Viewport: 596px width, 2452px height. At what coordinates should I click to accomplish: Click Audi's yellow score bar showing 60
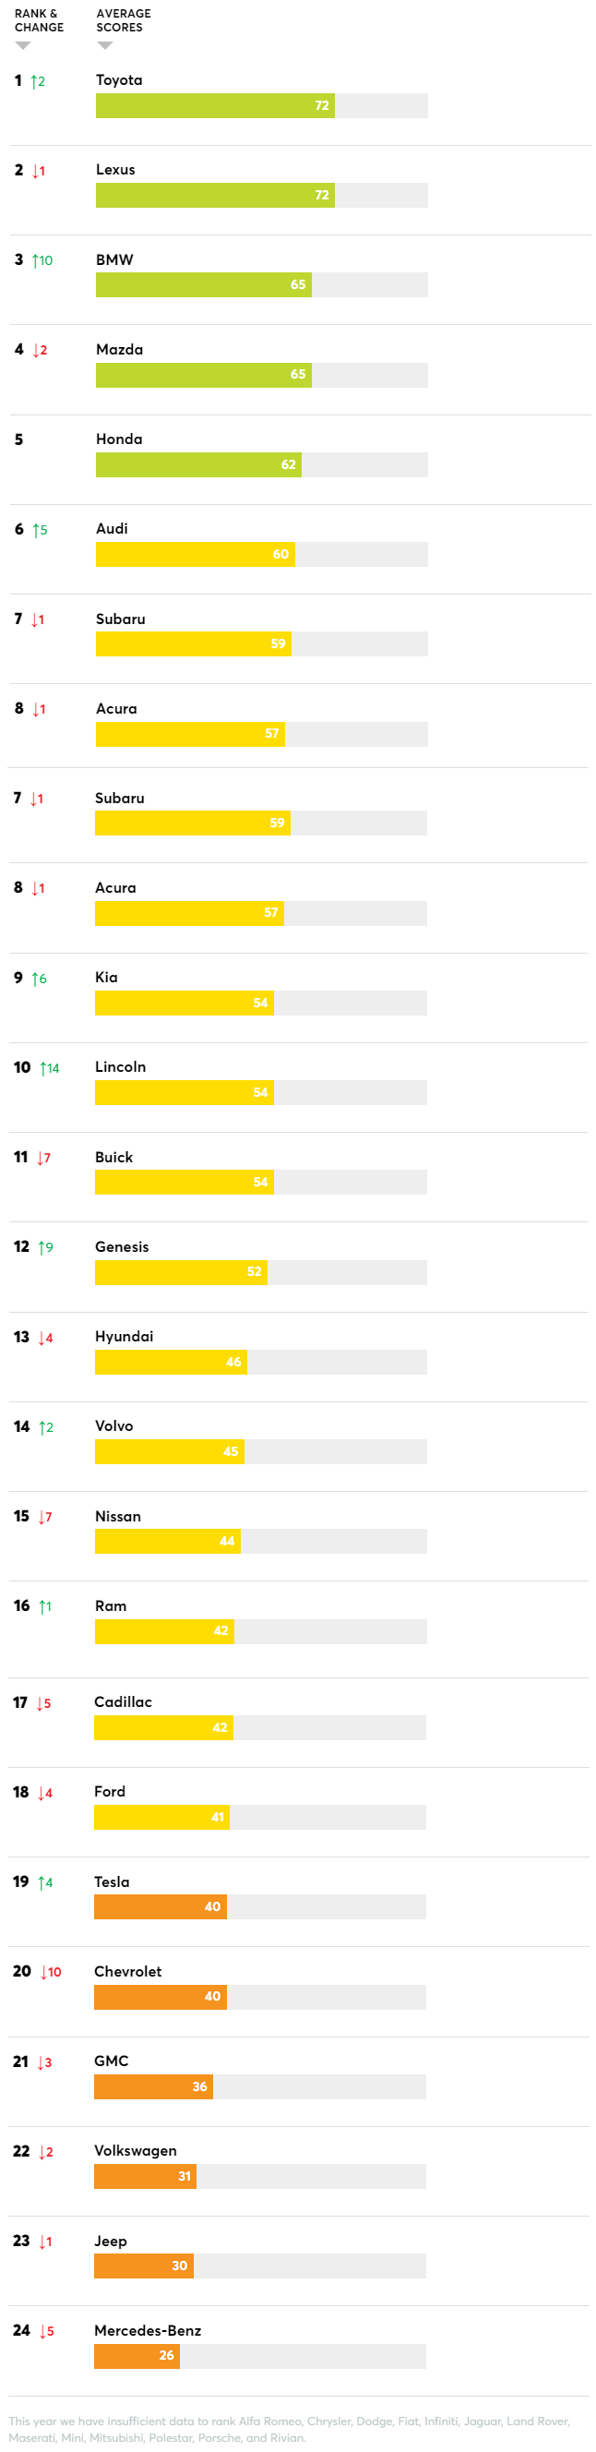click(x=195, y=554)
